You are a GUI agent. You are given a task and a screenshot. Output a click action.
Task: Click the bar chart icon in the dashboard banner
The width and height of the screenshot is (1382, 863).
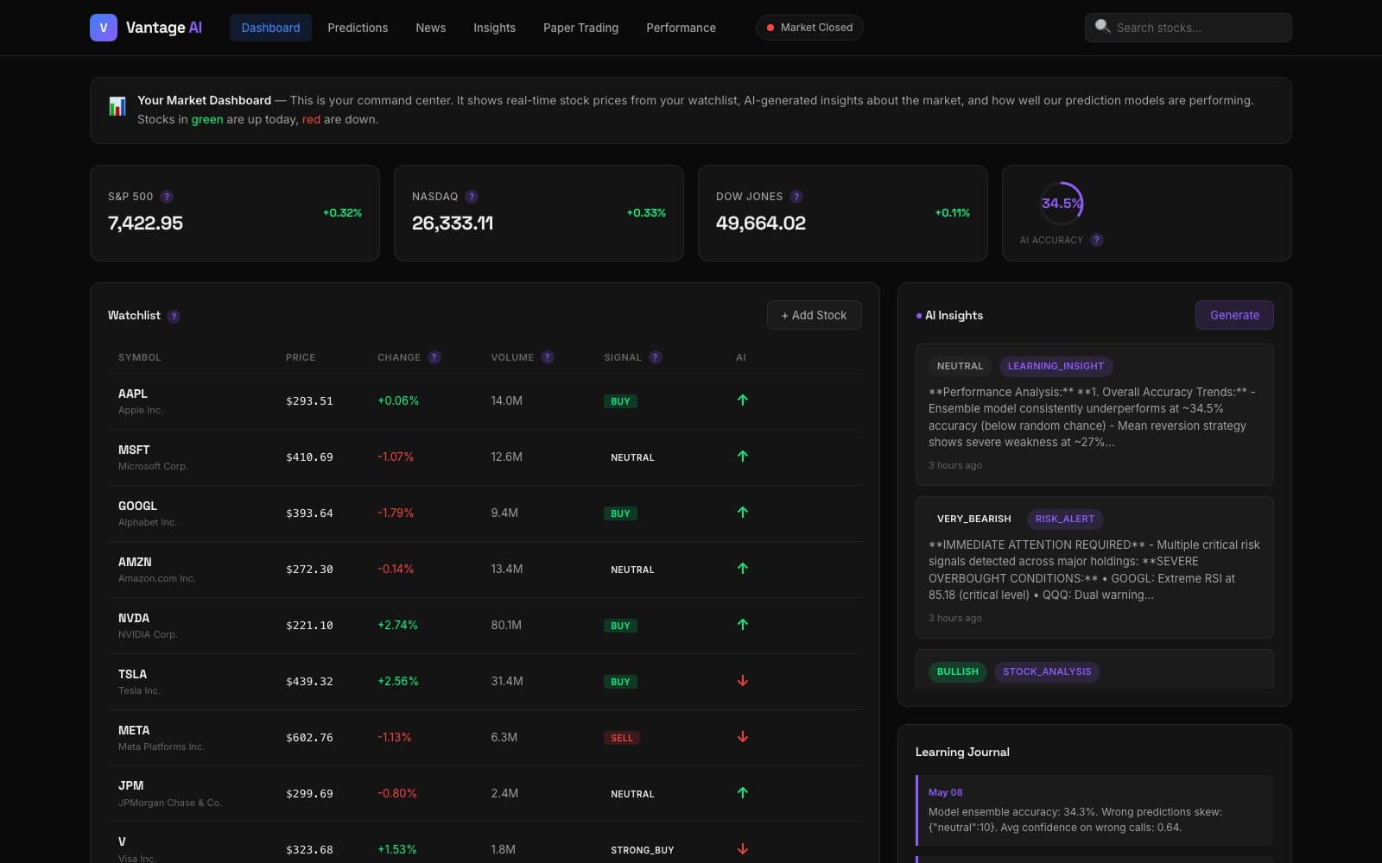click(x=117, y=106)
